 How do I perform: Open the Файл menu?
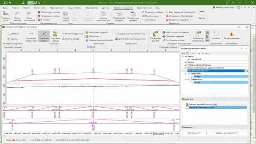pyautogui.click(x=5, y=8)
